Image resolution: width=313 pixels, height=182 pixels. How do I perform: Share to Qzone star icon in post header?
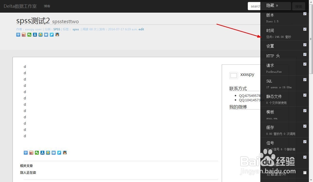pyautogui.click(x=40, y=35)
